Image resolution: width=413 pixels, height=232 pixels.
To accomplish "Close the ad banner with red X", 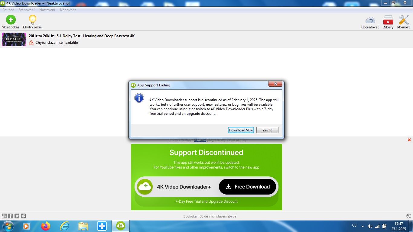I will (409, 140).
